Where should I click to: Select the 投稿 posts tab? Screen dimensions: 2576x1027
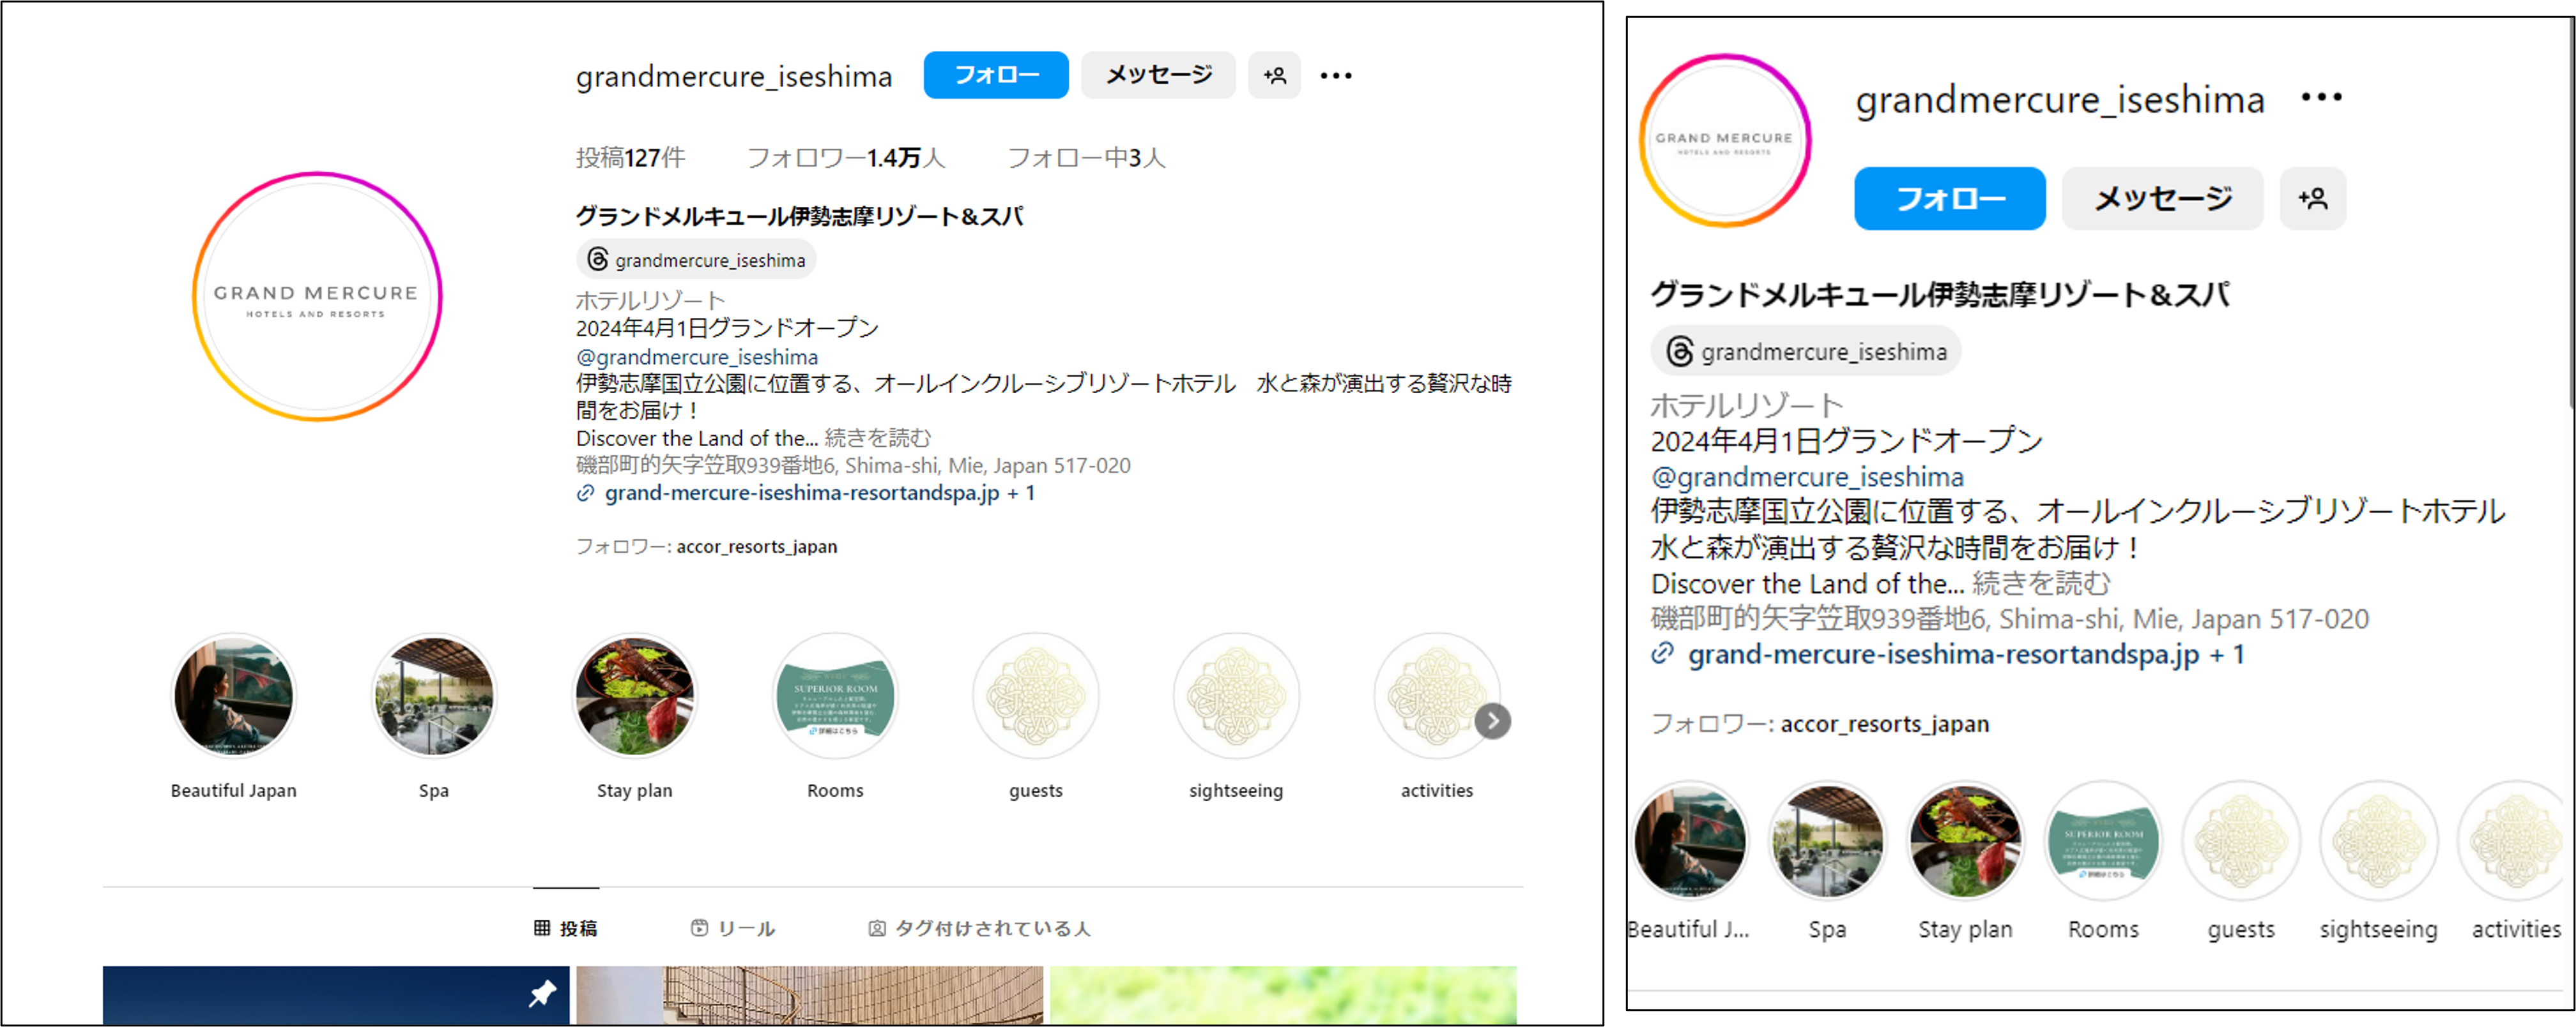[x=566, y=928]
